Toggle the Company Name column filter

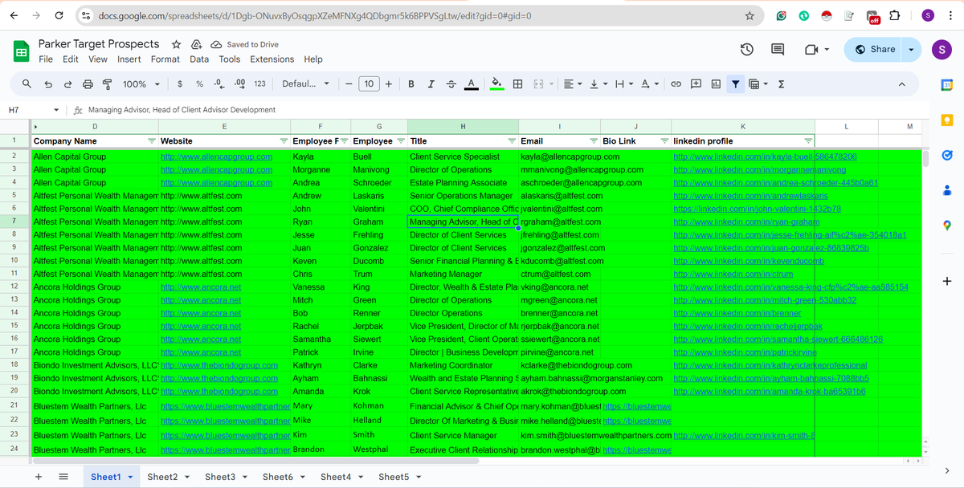tap(152, 141)
